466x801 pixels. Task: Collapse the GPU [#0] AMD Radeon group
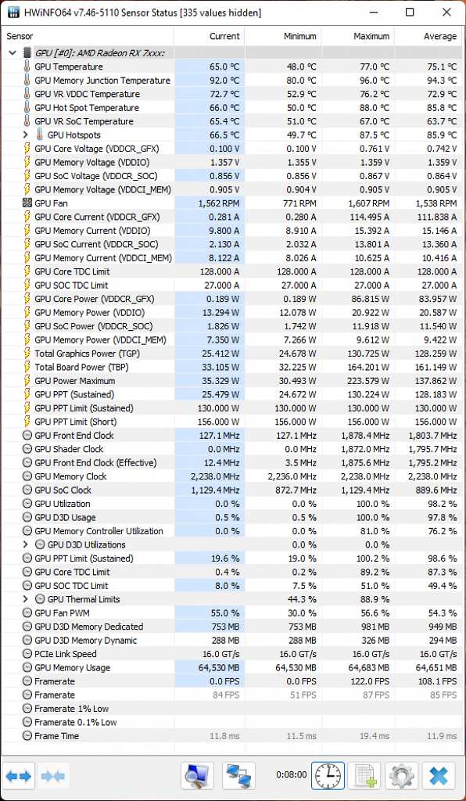tap(13, 52)
